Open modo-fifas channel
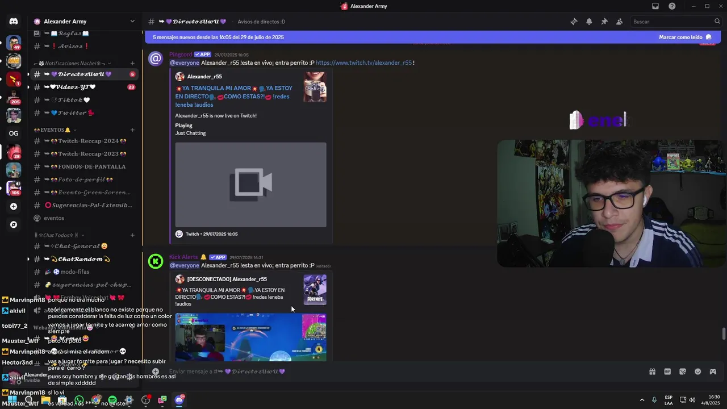This screenshot has height=409, width=727. [x=84, y=272]
